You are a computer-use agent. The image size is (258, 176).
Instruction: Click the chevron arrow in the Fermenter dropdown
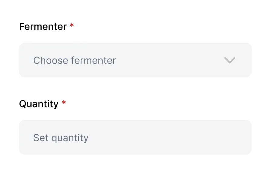point(229,60)
